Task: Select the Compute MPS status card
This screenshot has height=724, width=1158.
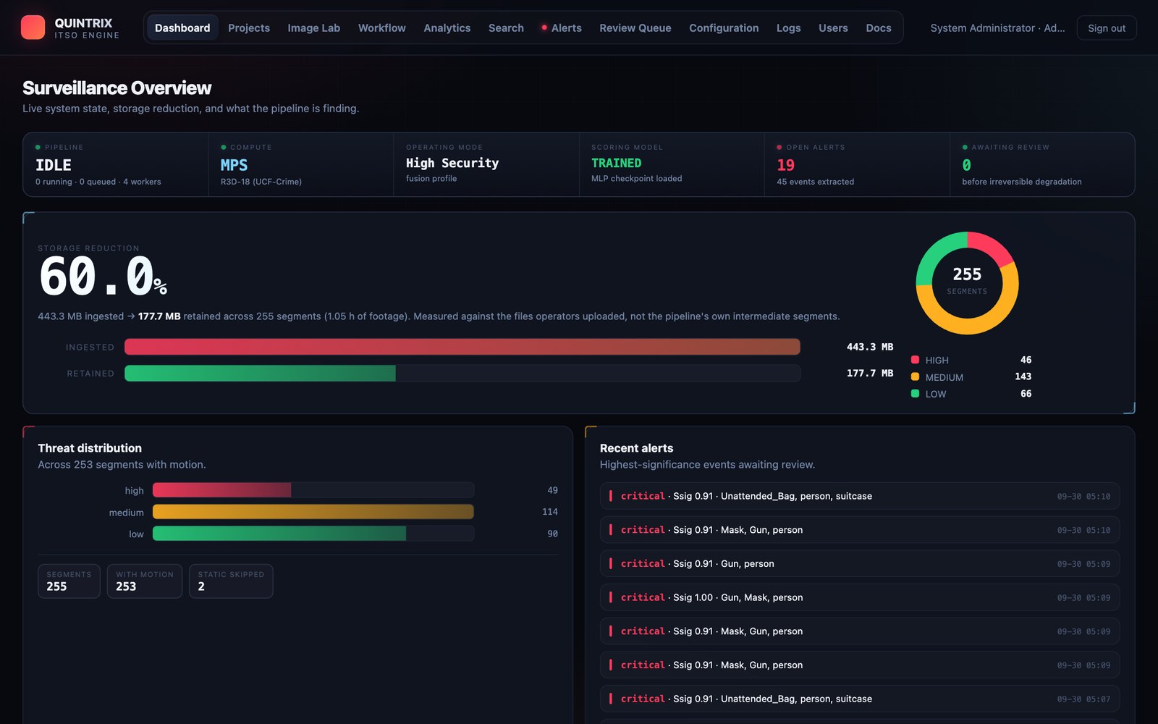Action: [x=301, y=164]
